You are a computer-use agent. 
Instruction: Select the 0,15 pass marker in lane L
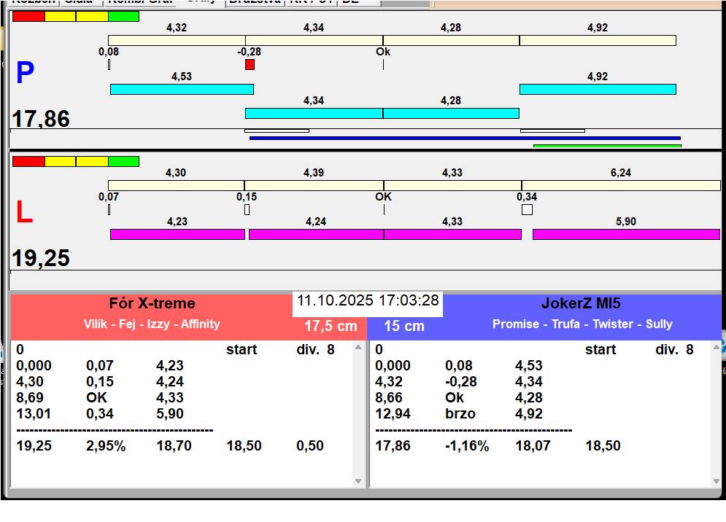point(247,210)
